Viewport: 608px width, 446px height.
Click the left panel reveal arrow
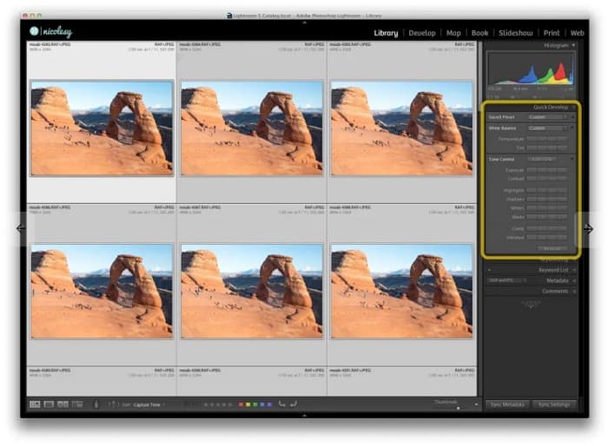tap(22, 228)
